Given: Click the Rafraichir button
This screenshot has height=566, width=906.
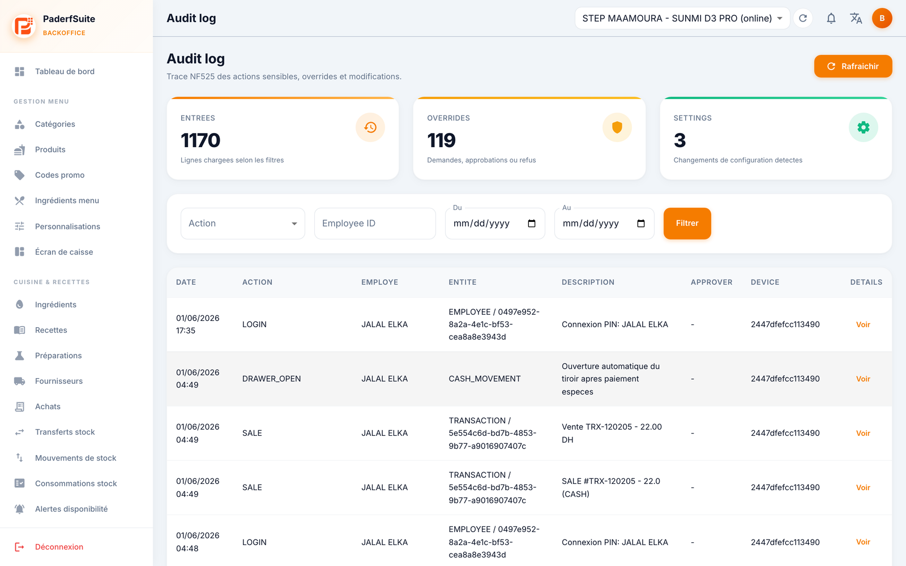Looking at the screenshot, I should pos(853,66).
